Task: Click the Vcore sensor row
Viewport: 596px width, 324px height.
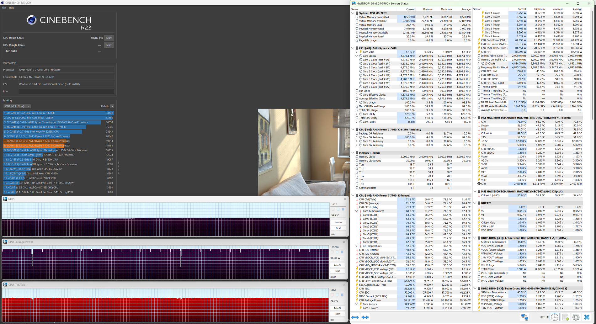Action: (530, 157)
